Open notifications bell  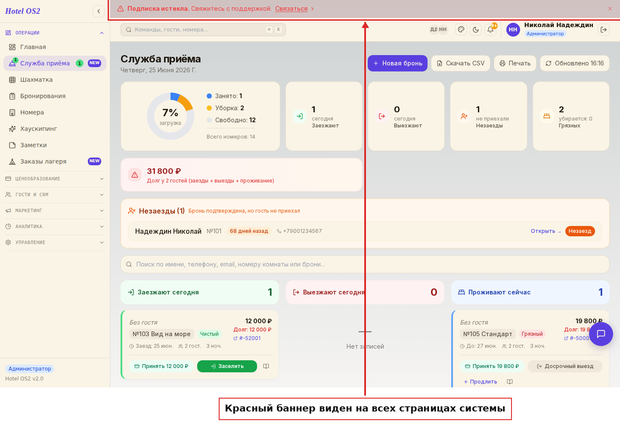tap(490, 29)
